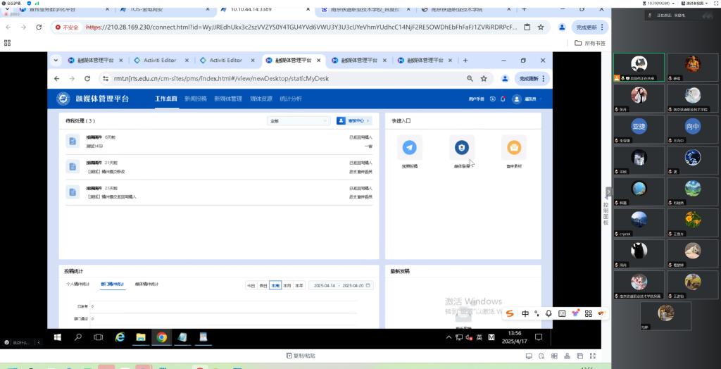
Task: Open the notification bell in blue header
Action: click(x=503, y=99)
